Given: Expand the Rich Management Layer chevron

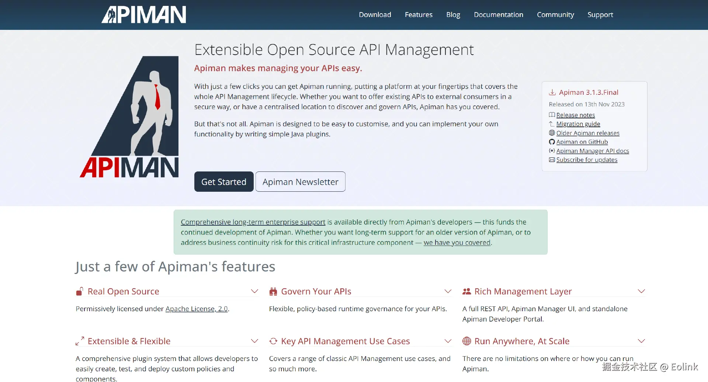Looking at the screenshot, I should (642, 291).
